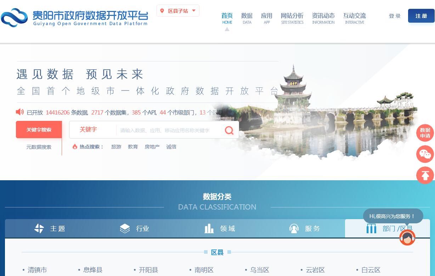Screen dimensions: 435x276
Task: Expand the 区县子站 dropdown
Action: (x=193, y=11)
